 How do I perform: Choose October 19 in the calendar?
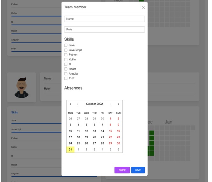(86, 137)
